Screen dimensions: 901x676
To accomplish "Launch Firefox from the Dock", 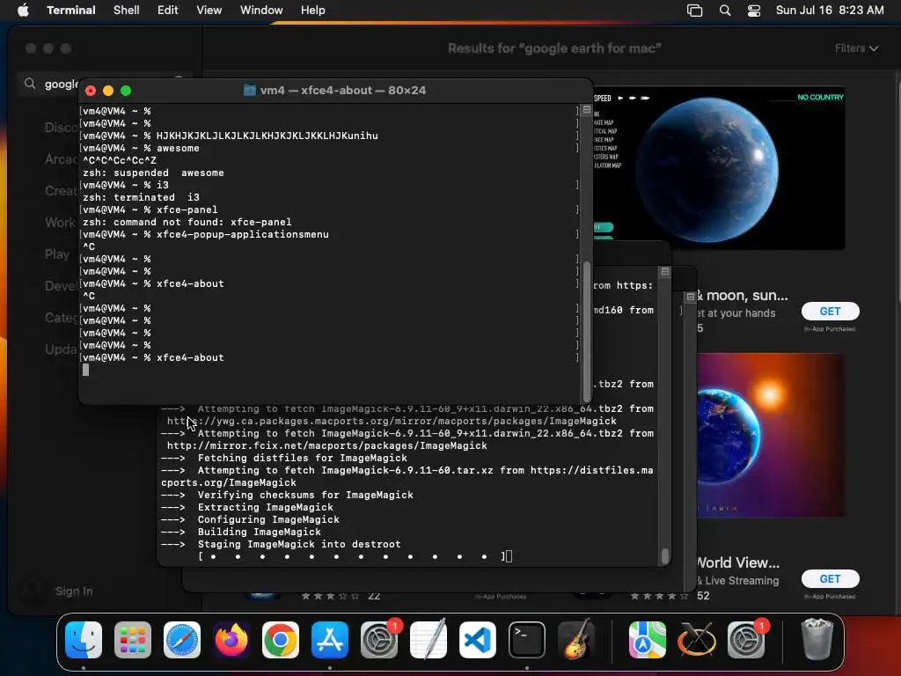I will pos(231,639).
